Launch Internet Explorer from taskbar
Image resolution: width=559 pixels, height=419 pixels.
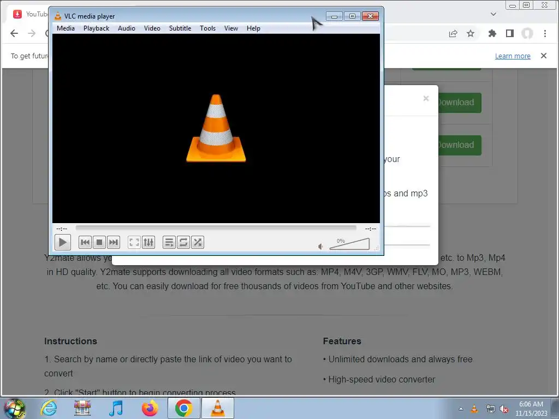click(49, 408)
